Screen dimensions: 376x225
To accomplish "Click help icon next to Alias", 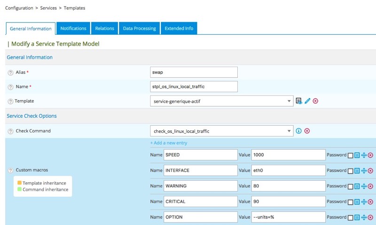I will [x=10, y=72].
